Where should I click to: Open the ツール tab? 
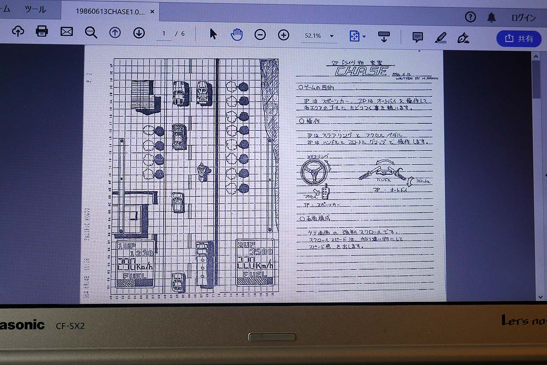point(35,9)
